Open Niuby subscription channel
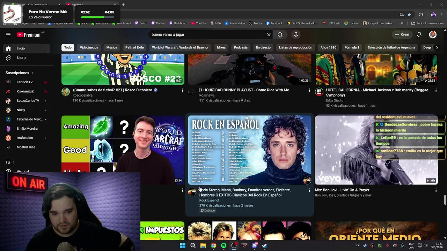Screen dimensions: 447x251 [x=27, y=110]
